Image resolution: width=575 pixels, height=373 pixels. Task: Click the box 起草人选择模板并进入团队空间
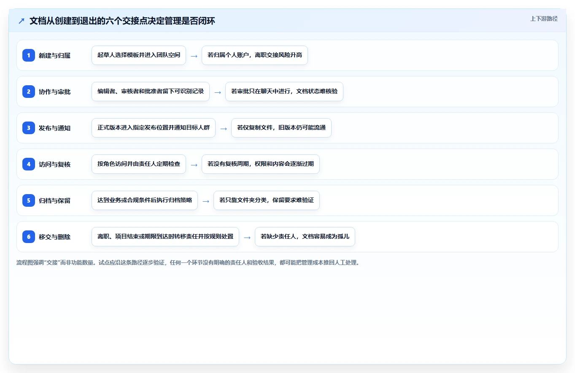point(139,55)
